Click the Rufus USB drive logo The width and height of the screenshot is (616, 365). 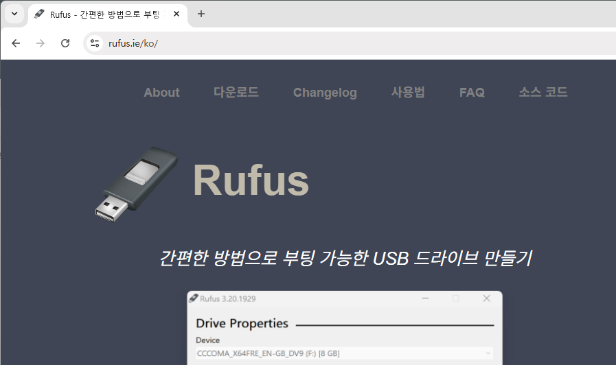[x=136, y=183]
